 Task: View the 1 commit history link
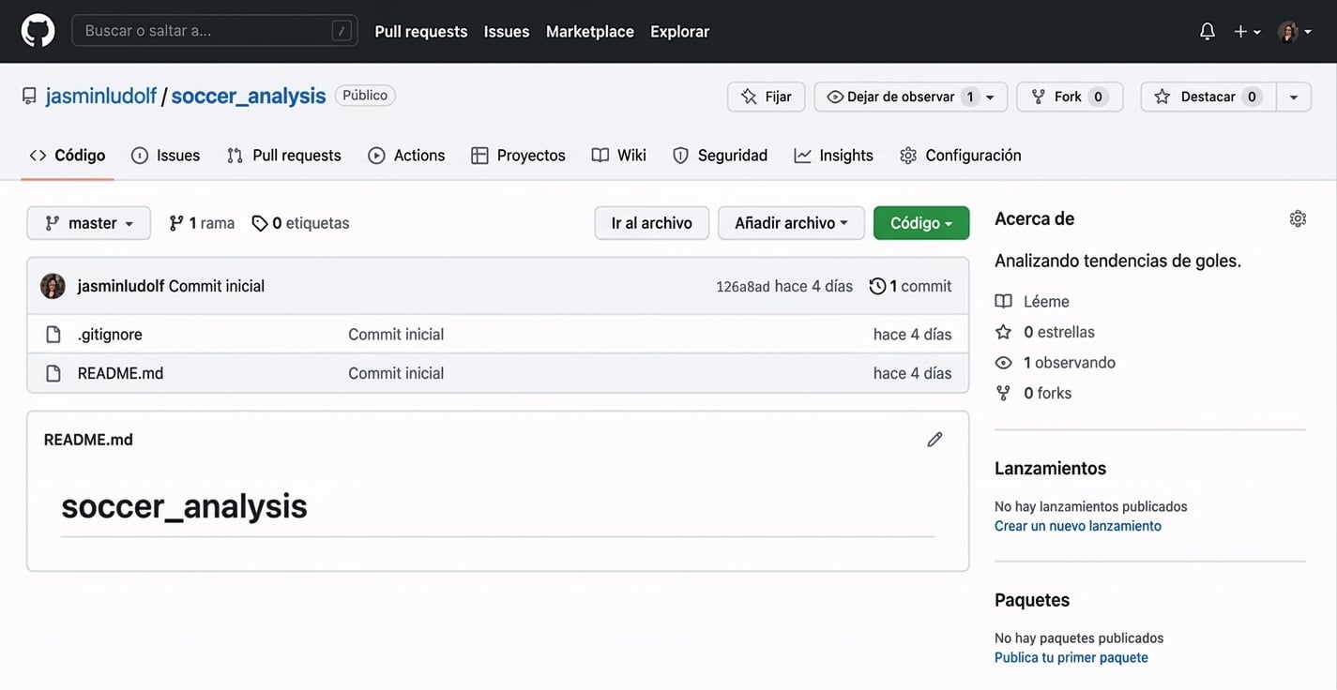tap(911, 286)
